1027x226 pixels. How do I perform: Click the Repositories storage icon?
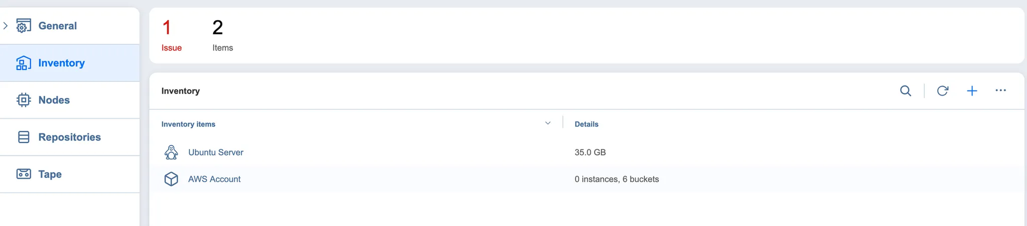click(x=24, y=137)
